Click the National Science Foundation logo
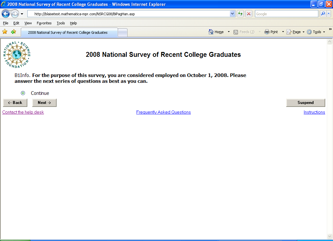Image resolution: width=333 pixels, height=241 pixels. point(17,55)
